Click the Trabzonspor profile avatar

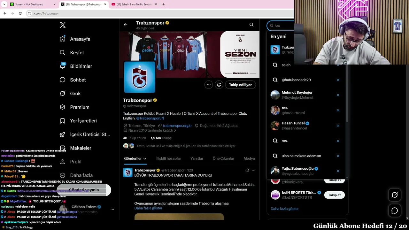coord(139,77)
